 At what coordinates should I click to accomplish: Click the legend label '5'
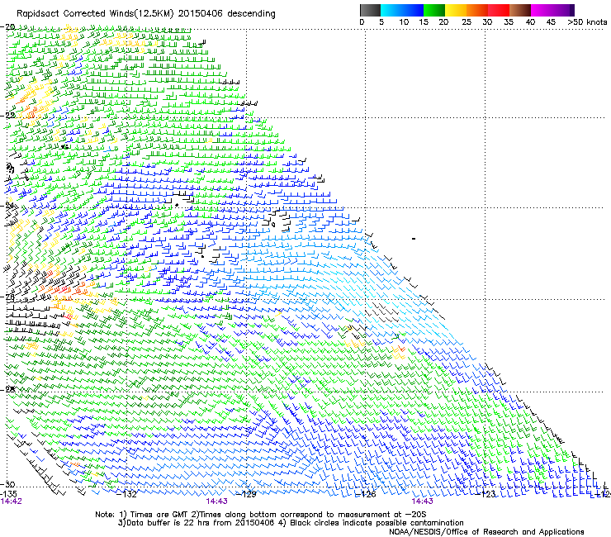click(381, 22)
